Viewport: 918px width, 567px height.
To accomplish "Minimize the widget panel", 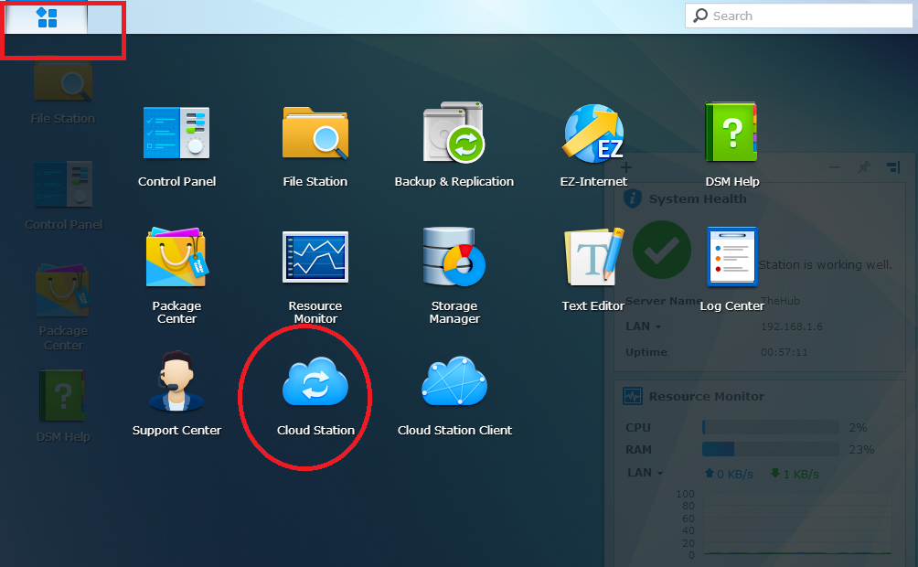I will (835, 167).
